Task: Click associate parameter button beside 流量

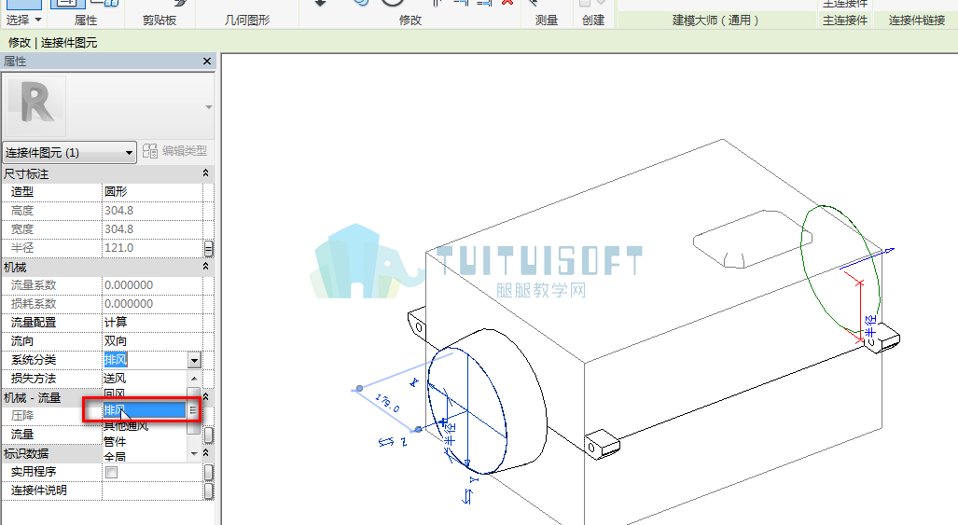Action: (208, 435)
